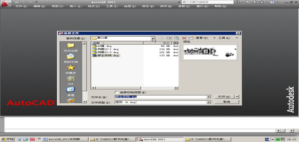Click the keyword search box in title bar

coord(208,2)
